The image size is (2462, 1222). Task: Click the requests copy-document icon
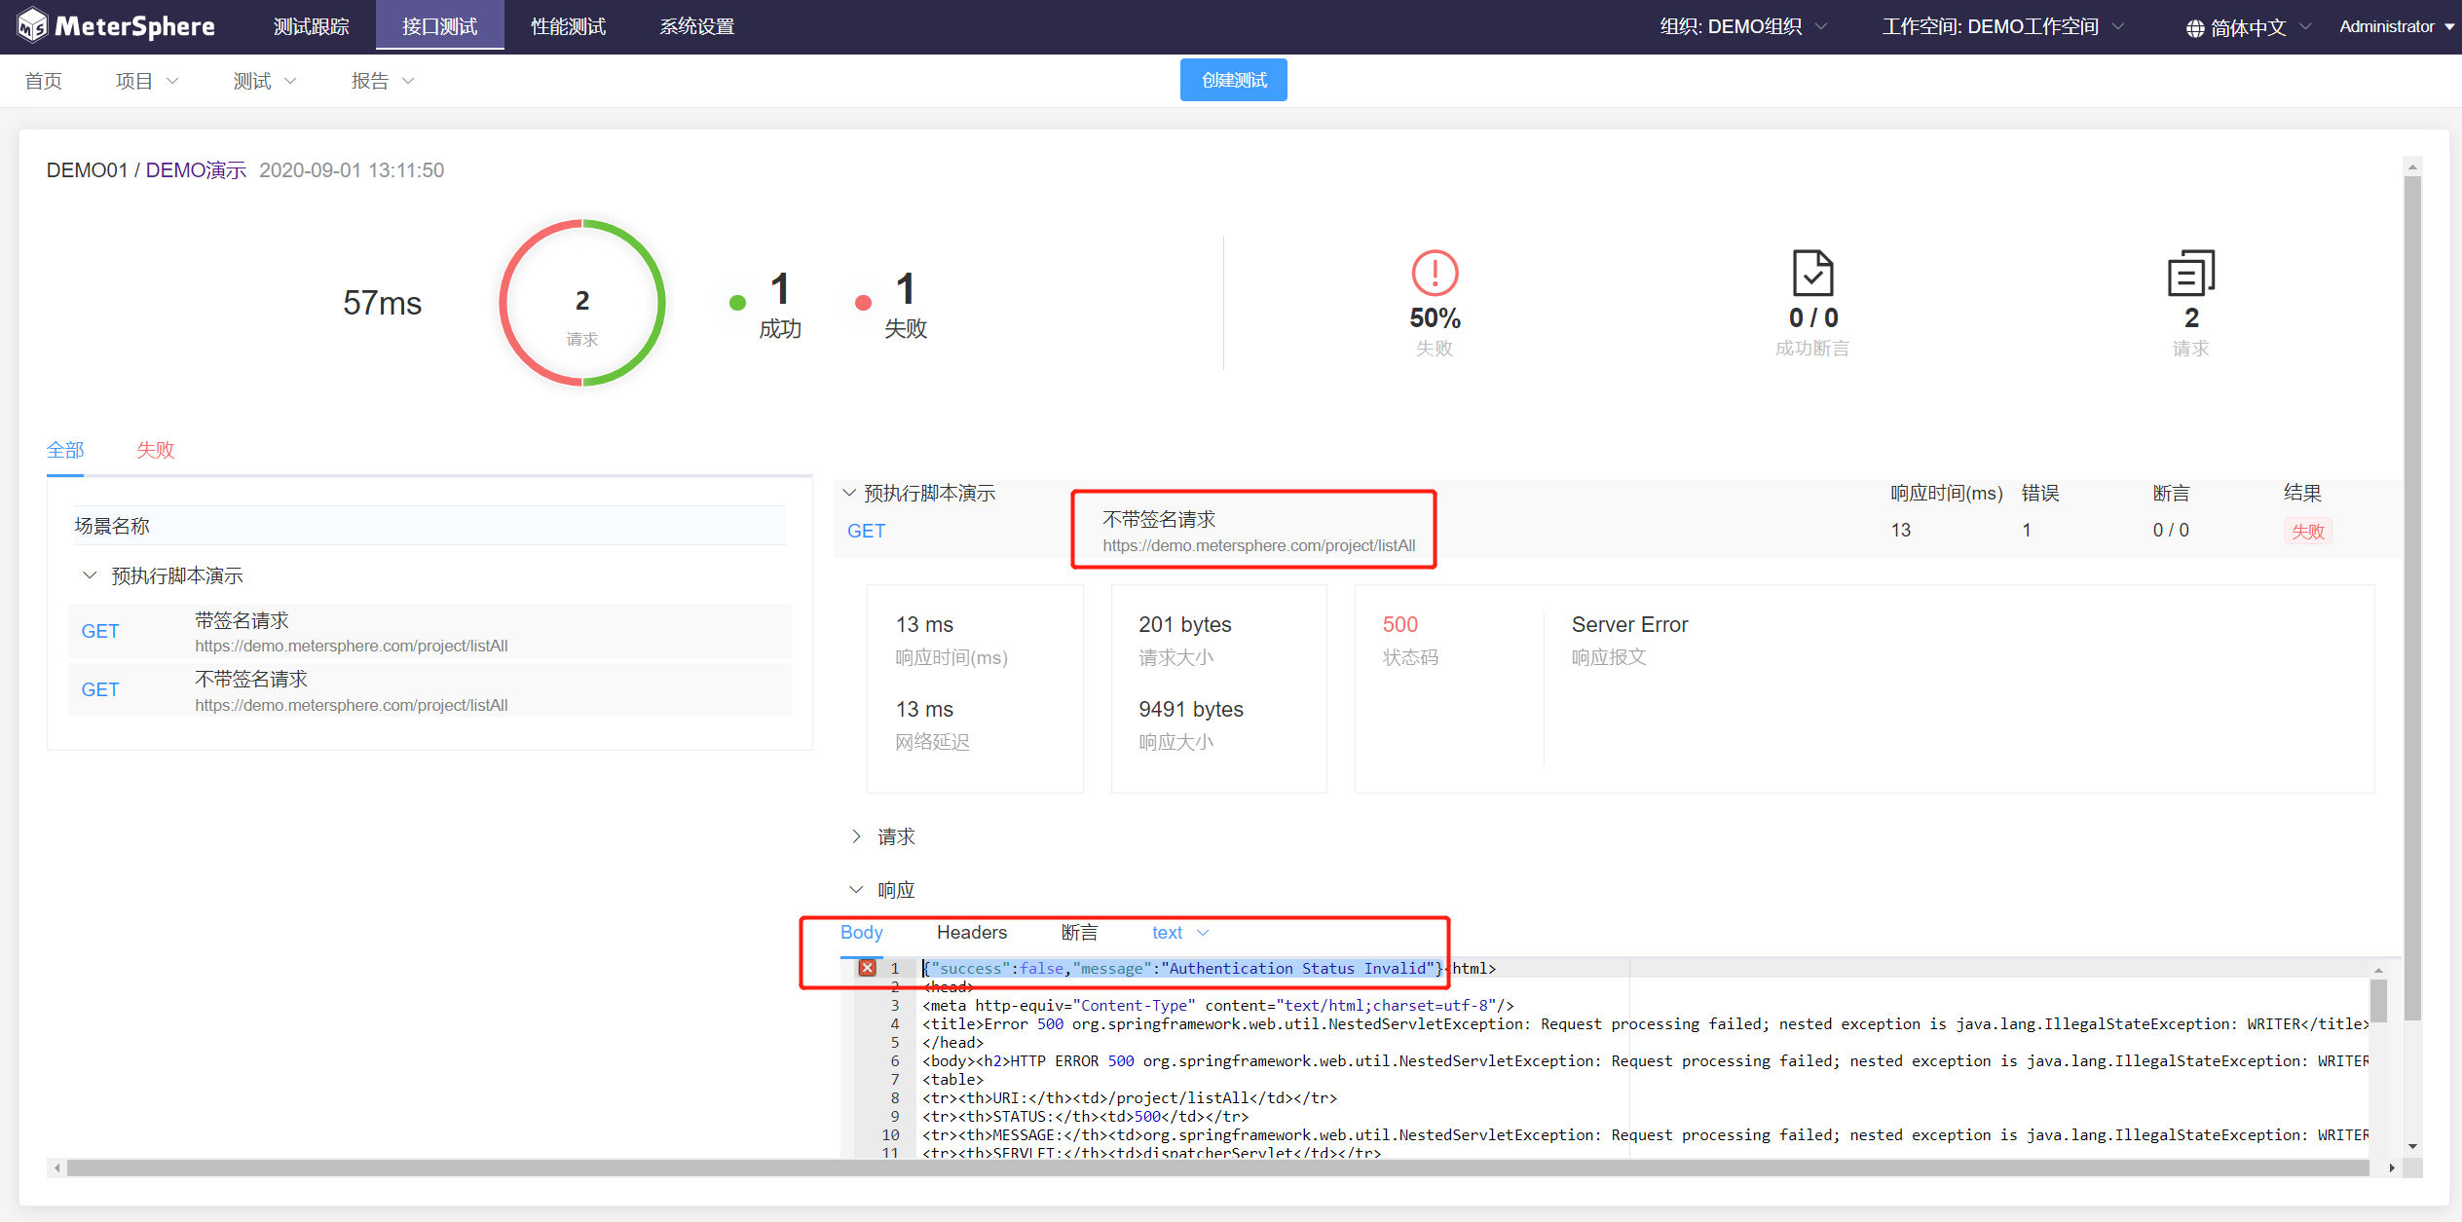tap(2190, 274)
